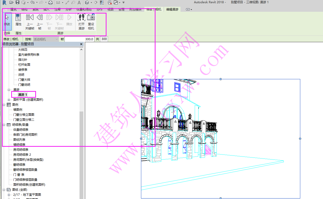
Task: Click the Section tool icon
Action: point(95,2)
